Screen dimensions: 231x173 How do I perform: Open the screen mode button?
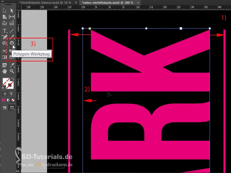[x=12, y=108]
